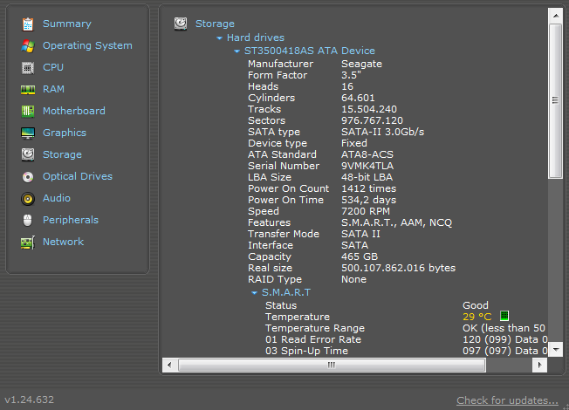
Task: Click the serial number 9VMK4TLA
Action: [367, 166]
